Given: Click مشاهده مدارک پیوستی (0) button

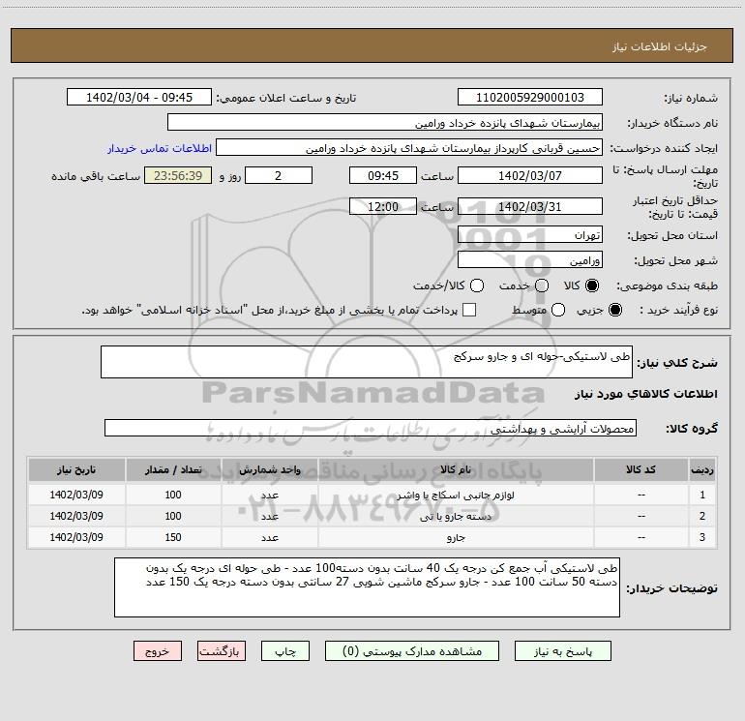Looking at the screenshot, I should (x=412, y=651).
